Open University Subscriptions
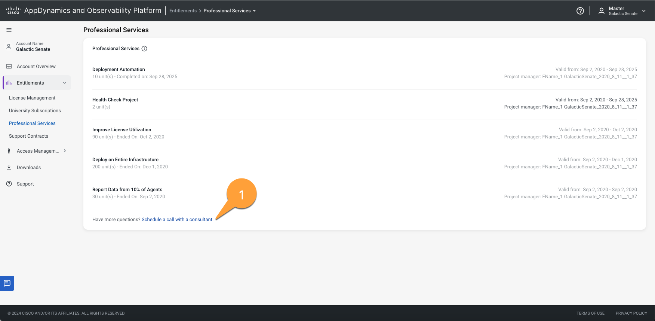Screen dimensions: 655x321 35,110
